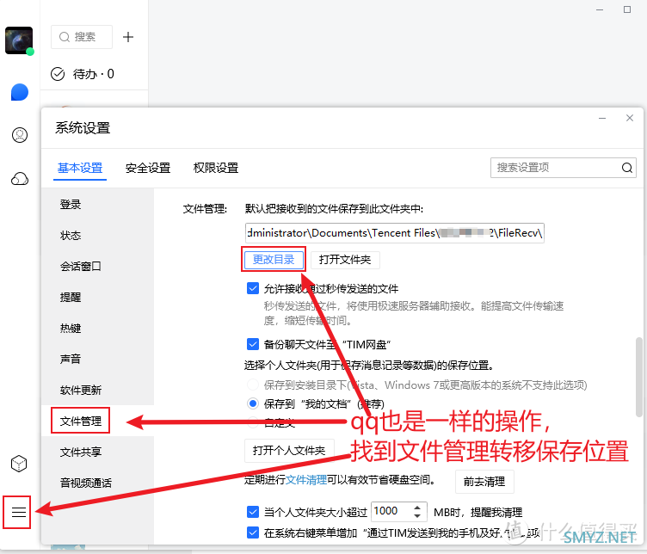Select 会话窗口 in settings sidebar

tap(81, 267)
